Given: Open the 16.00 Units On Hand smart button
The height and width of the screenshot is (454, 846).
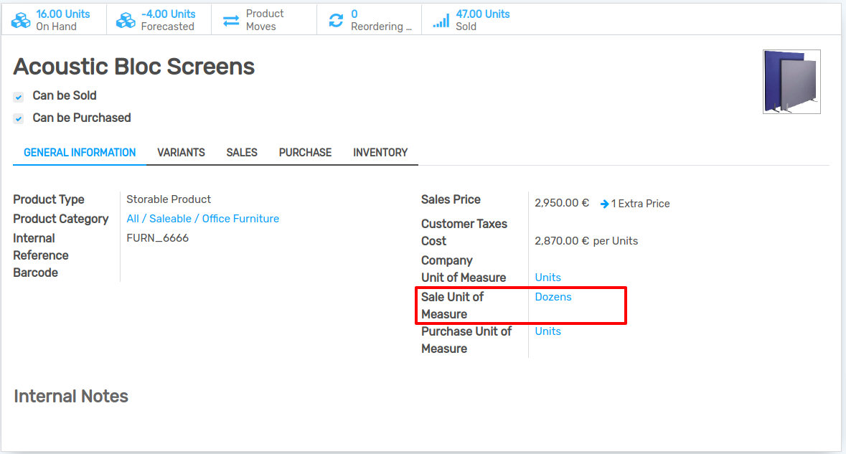Looking at the screenshot, I should click(x=54, y=19).
